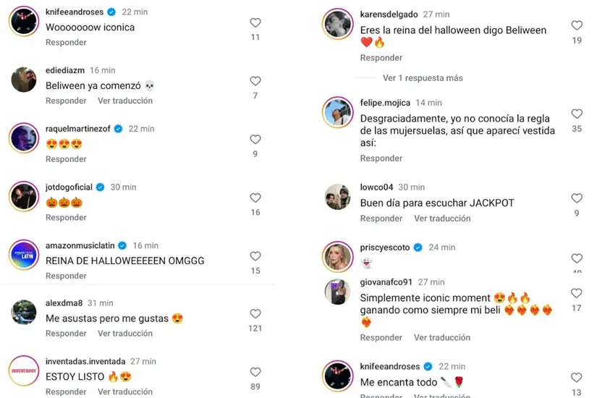The image size is (597, 398).
Task: Like ediediazm's comment
Action: [255, 81]
